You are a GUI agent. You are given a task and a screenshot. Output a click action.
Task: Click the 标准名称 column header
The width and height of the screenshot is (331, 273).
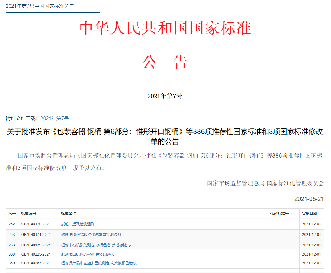pos(69,214)
